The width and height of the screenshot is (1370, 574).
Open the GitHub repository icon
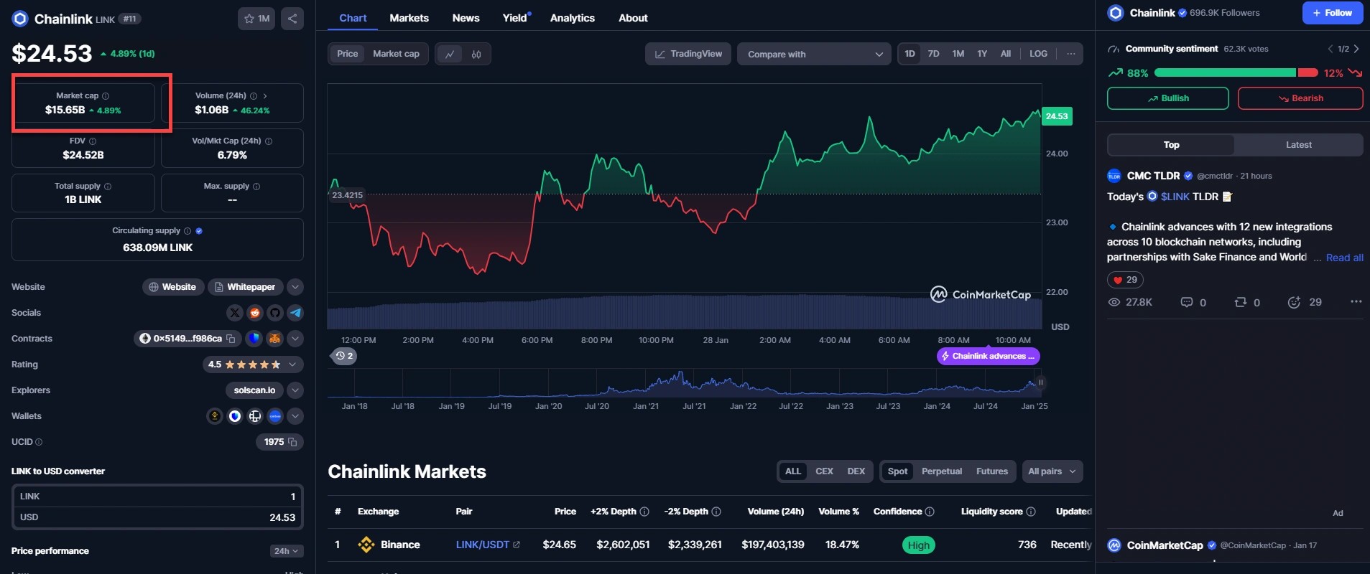tap(275, 313)
